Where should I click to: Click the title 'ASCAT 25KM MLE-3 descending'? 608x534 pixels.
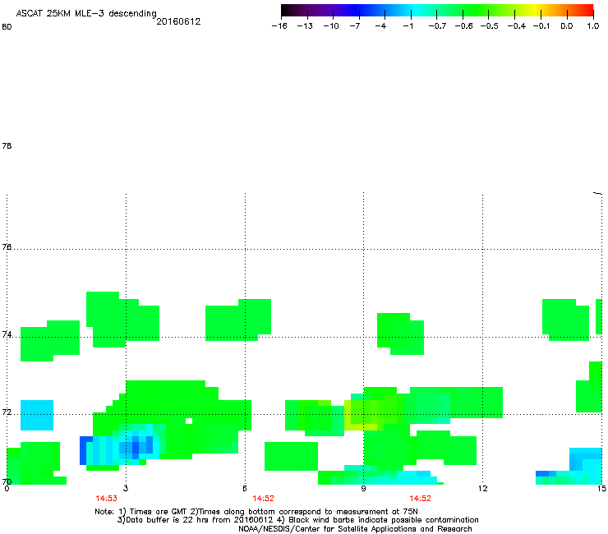click(x=86, y=13)
